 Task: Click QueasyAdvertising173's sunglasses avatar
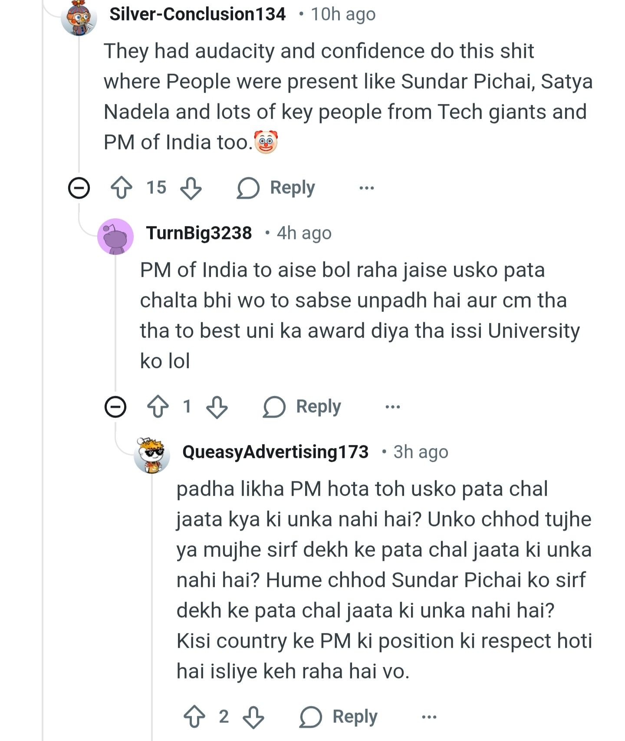pos(151,455)
